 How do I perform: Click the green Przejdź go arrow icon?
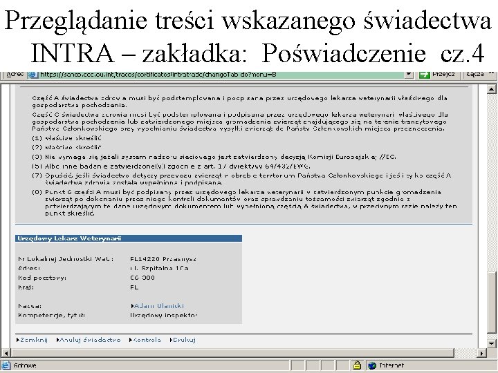click(x=424, y=75)
